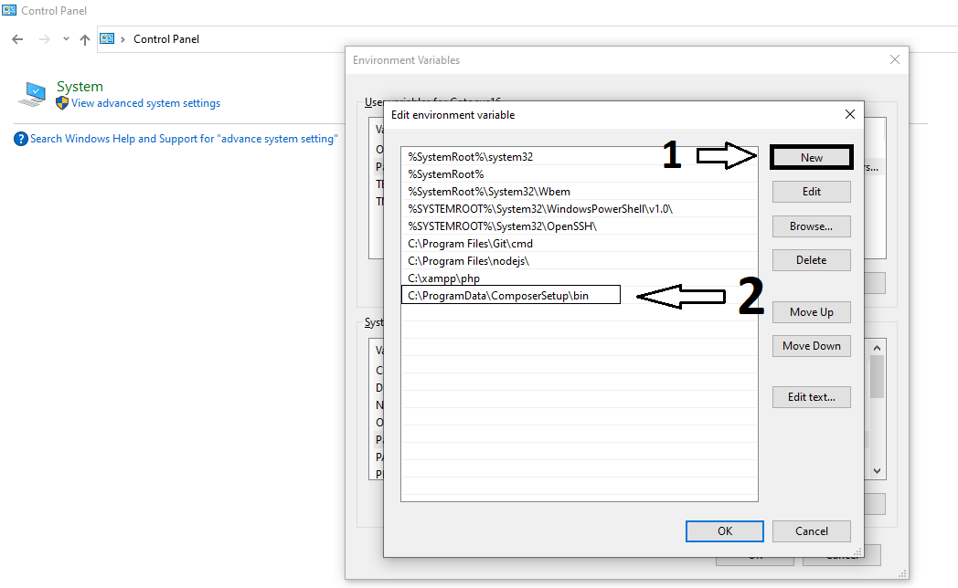The width and height of the screenshot is (958, 588).
Task: Cancel the Edit environment variable dialog
Action: [x=811, y=530]
